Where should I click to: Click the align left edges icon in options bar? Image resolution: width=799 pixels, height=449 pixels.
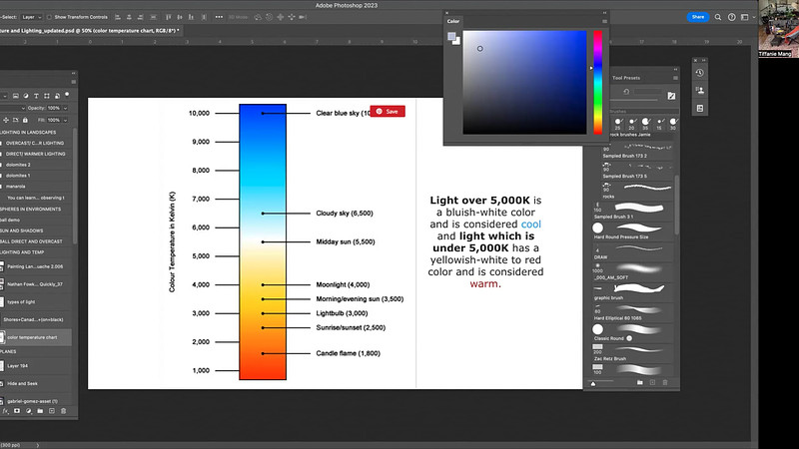pos(118,17)
